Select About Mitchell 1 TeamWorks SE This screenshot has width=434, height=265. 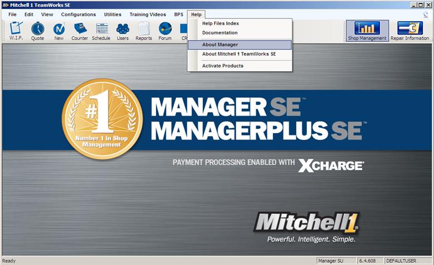point(240,54)
